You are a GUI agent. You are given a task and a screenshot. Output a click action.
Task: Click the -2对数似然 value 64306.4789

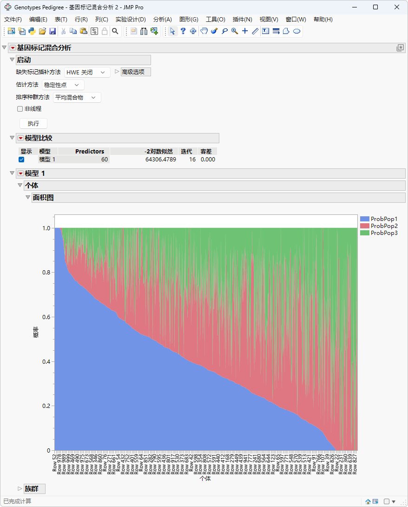[160, 160]
